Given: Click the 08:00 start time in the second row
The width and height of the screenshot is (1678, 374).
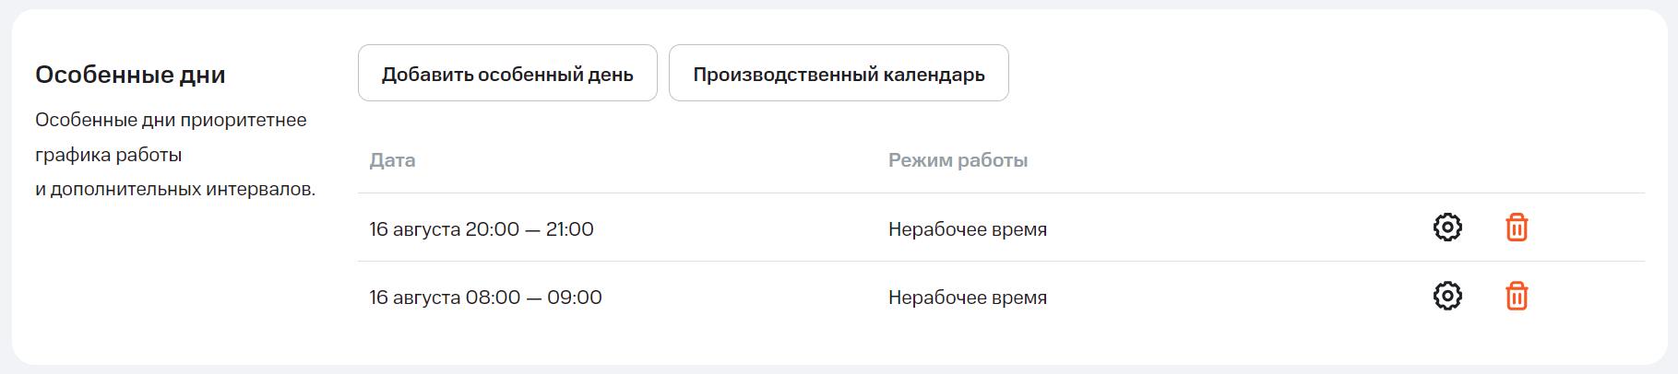Looking at the screenshot, I should (493, 298).
